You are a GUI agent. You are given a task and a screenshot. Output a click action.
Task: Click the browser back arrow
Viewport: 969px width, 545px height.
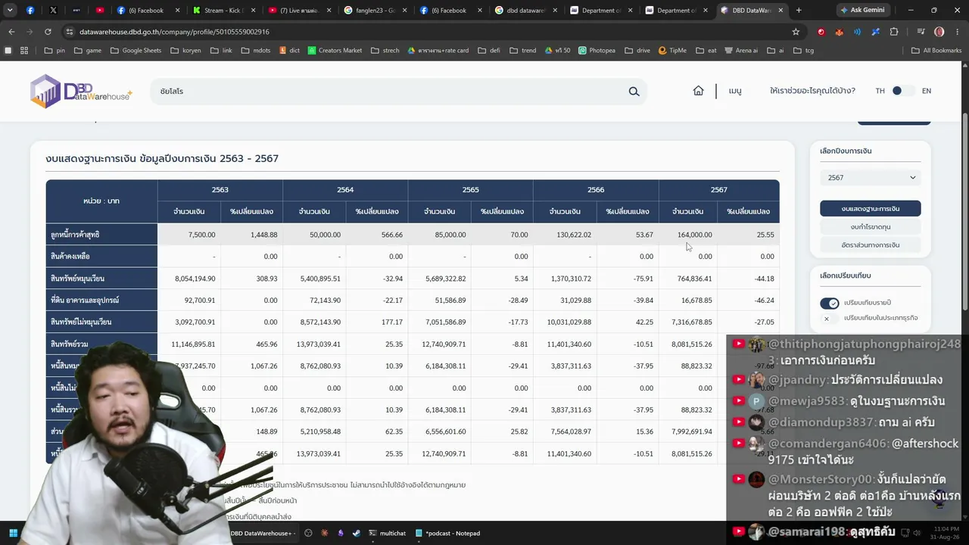tap(11, 32)
